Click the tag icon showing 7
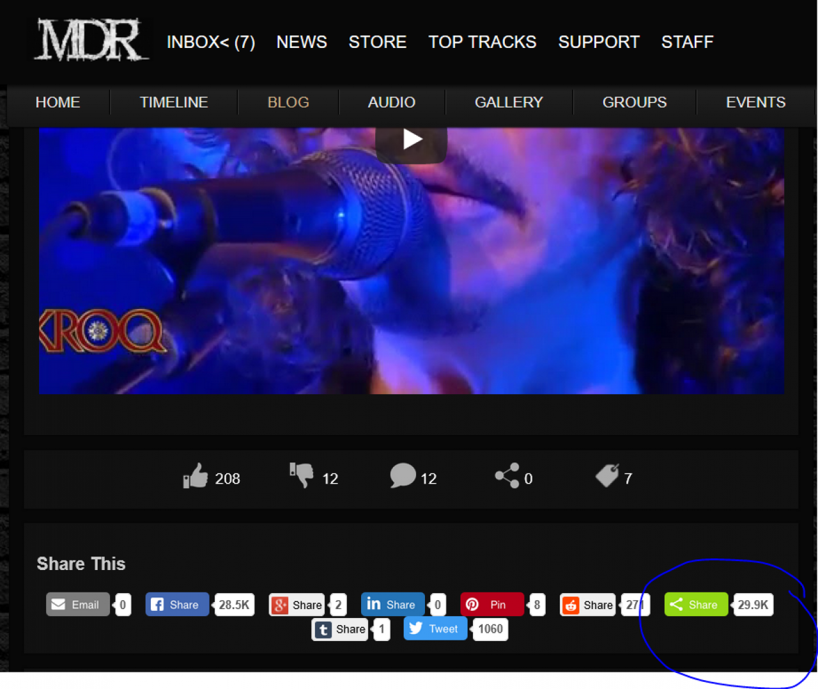Viewport: 818px width, 689px height. click(x=607, y=476)
